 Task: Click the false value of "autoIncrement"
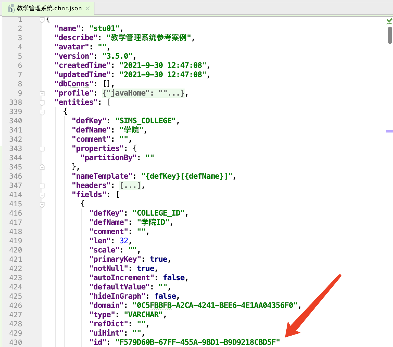click(x=174, y=278)
